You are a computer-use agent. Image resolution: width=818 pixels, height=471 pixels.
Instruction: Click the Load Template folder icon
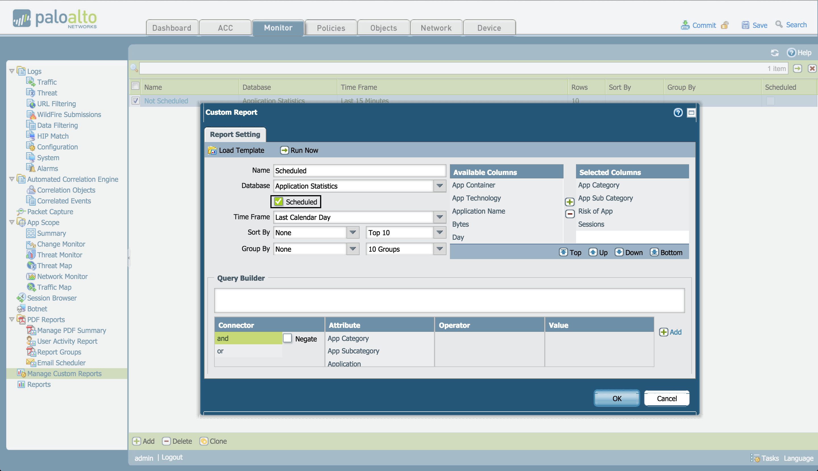212,151
